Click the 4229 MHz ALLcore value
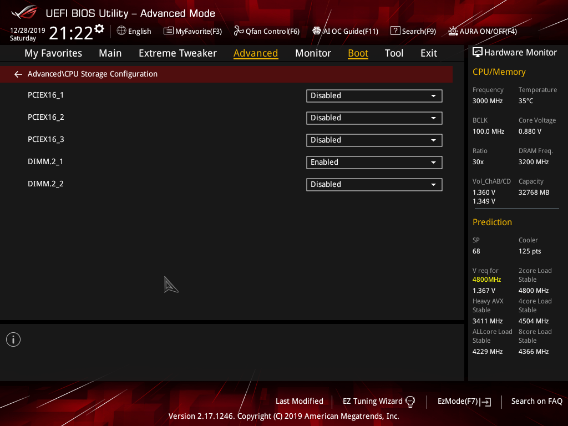Screen dimensions: 568x426 click(x=487, y=351)
